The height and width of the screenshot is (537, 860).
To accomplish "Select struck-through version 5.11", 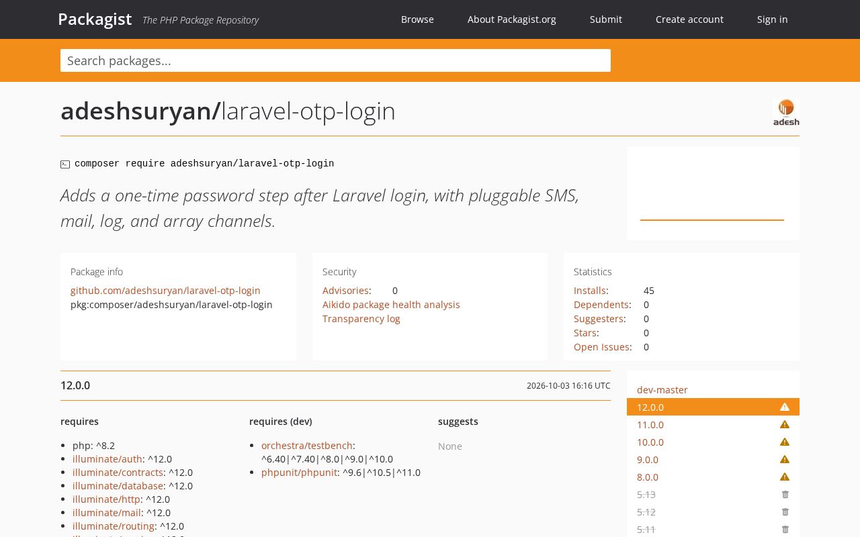I will click(x=646, y=530).
